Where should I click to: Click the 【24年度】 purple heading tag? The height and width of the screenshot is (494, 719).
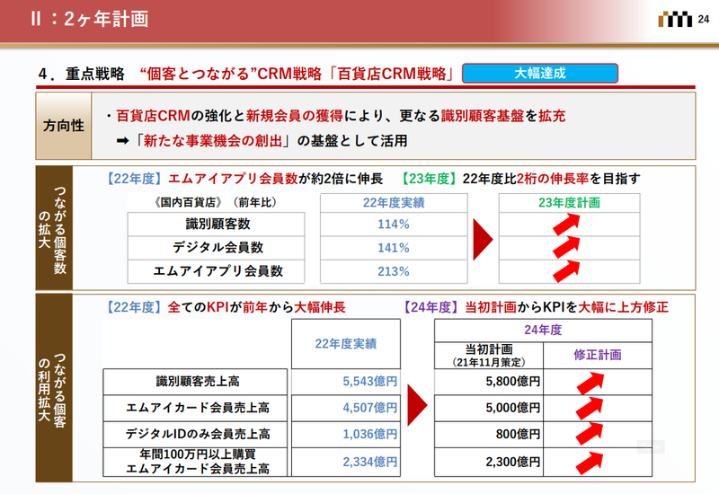tap(431, 307)
